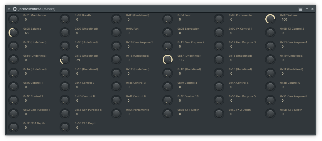
Task: Minimize the JackAssWine64 window
Action: 307,9
